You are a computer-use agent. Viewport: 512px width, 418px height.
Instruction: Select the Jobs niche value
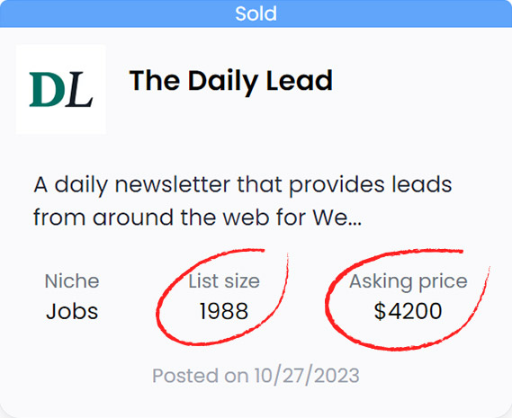(72, 311)
